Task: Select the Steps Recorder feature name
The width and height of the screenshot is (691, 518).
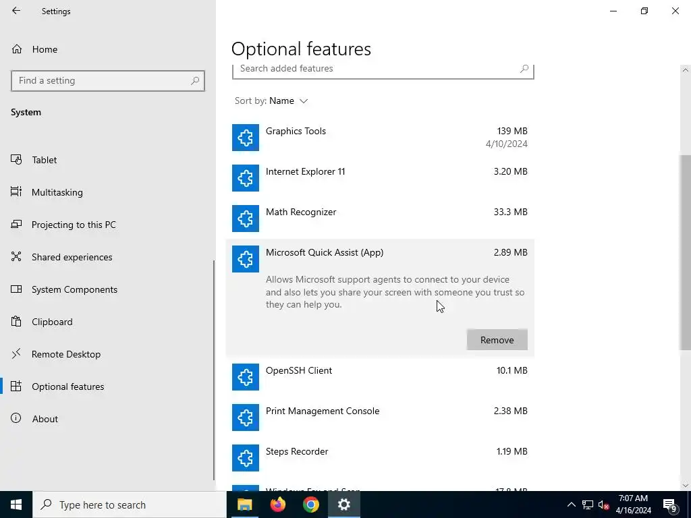Action: pos(297,451)
